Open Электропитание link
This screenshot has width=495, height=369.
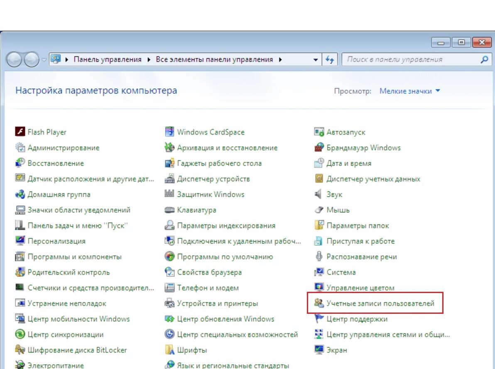pyautogui.click(x=56, y=365)
